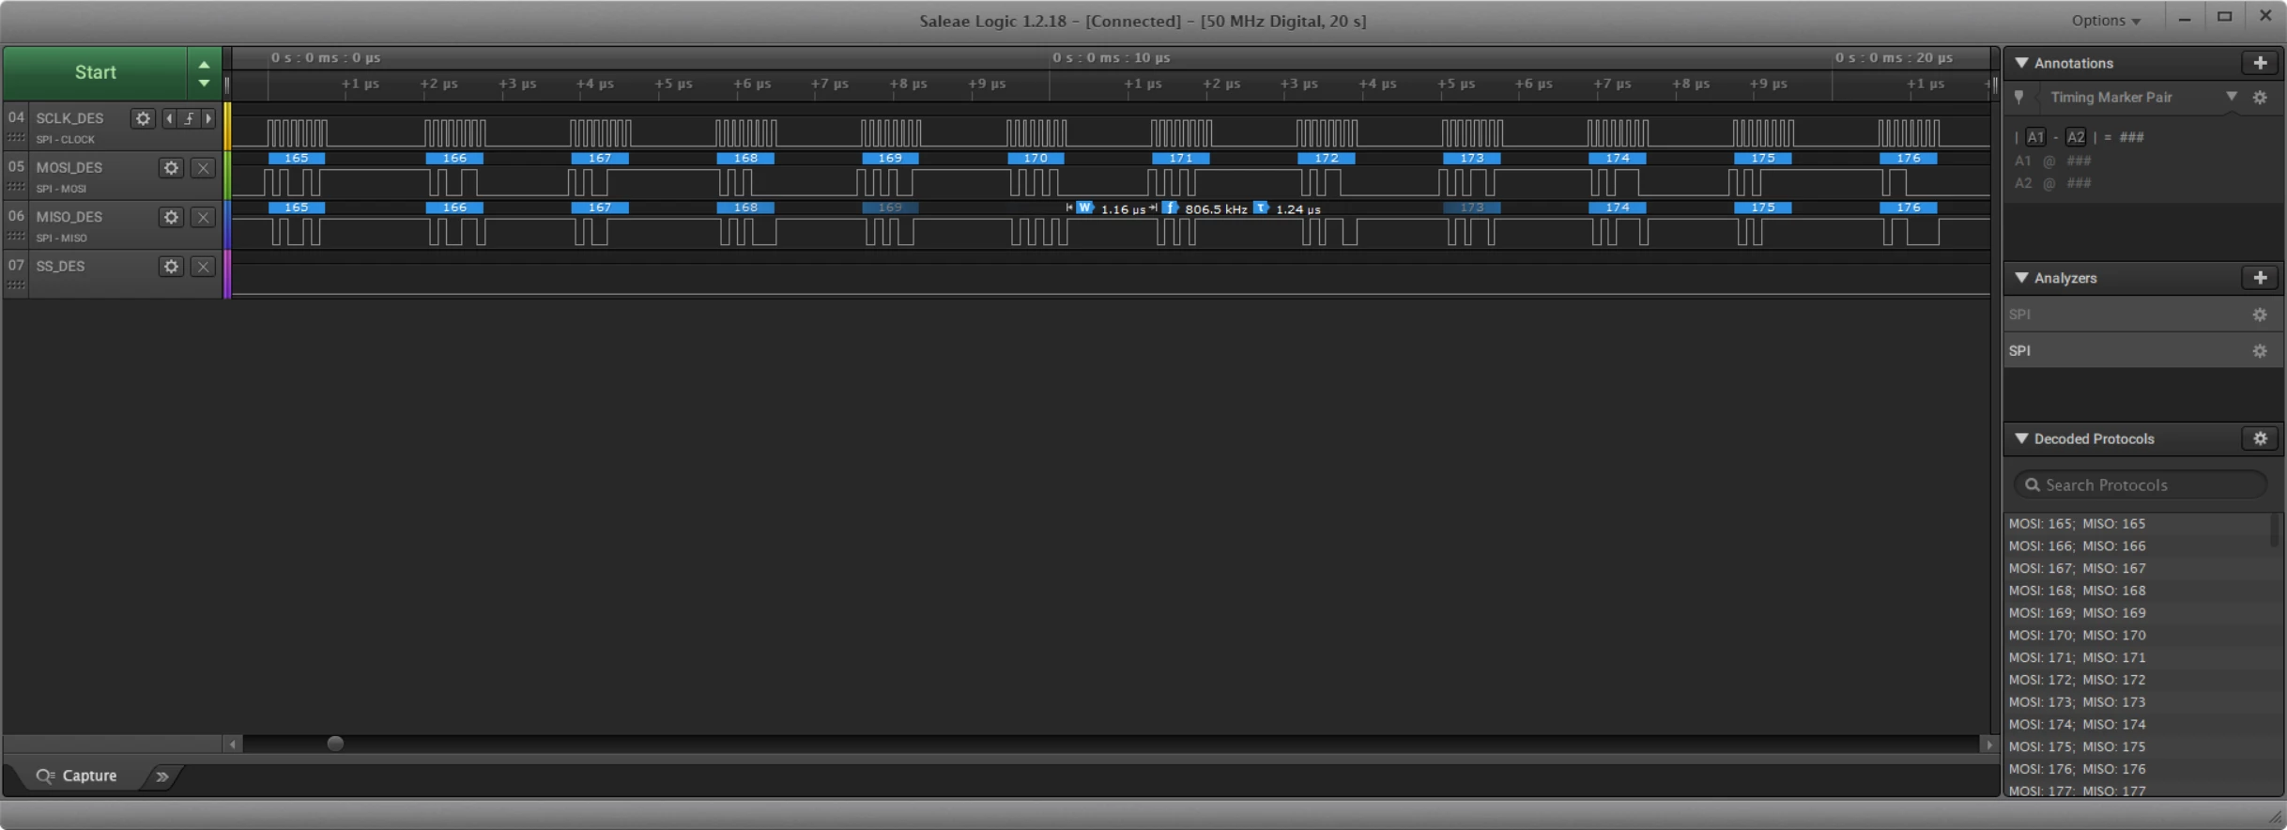The width and height of the screenshot is (2287, 830).
Task: Open Timing Marker Pair settings gear
Action: point(2260,98)
